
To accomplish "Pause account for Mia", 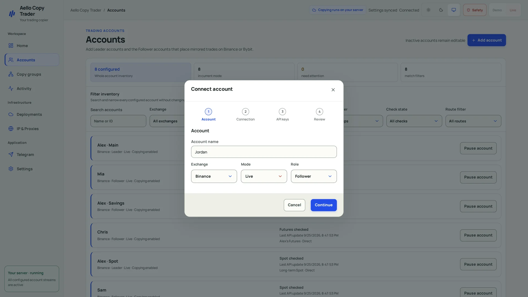I will coord(478,177).
